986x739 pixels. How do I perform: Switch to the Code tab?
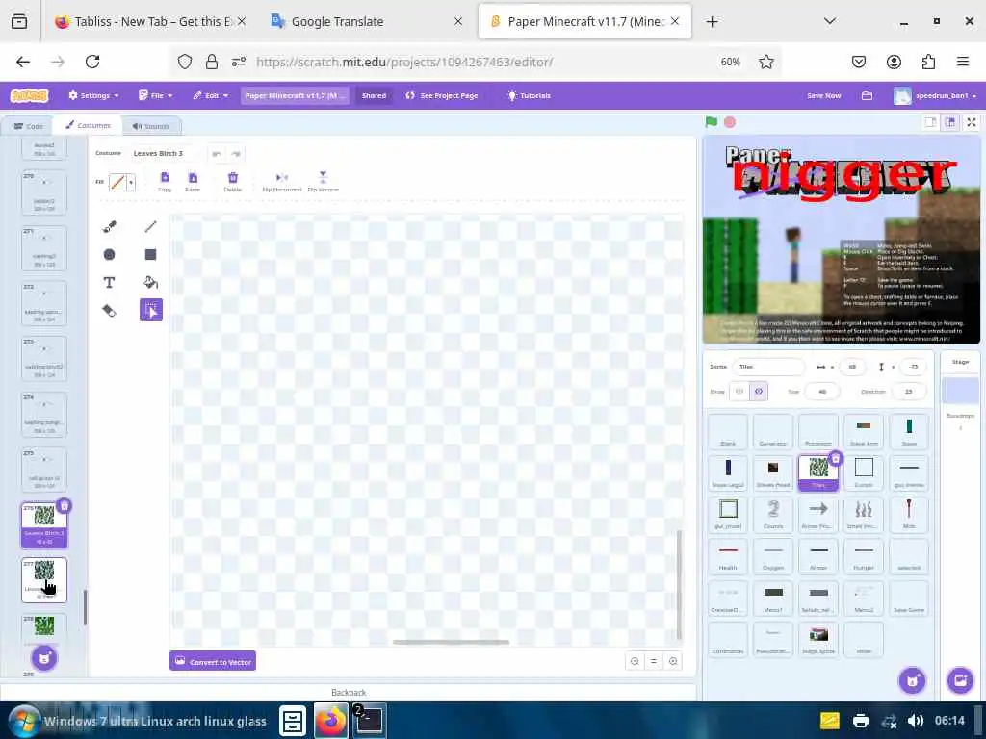(28, 126)
